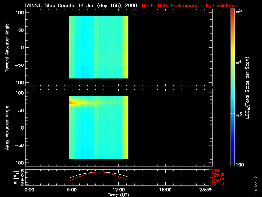Click the 'Time (UT)' axis title
Viewport: 262px width, 197px height.
click(x=118, y=195)
